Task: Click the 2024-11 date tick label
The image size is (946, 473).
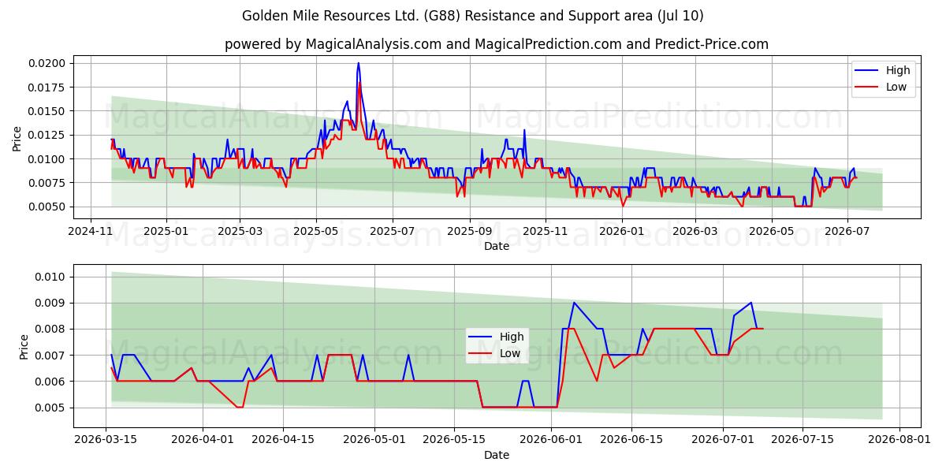Action: pyautogui.click(x=90, y=231)
